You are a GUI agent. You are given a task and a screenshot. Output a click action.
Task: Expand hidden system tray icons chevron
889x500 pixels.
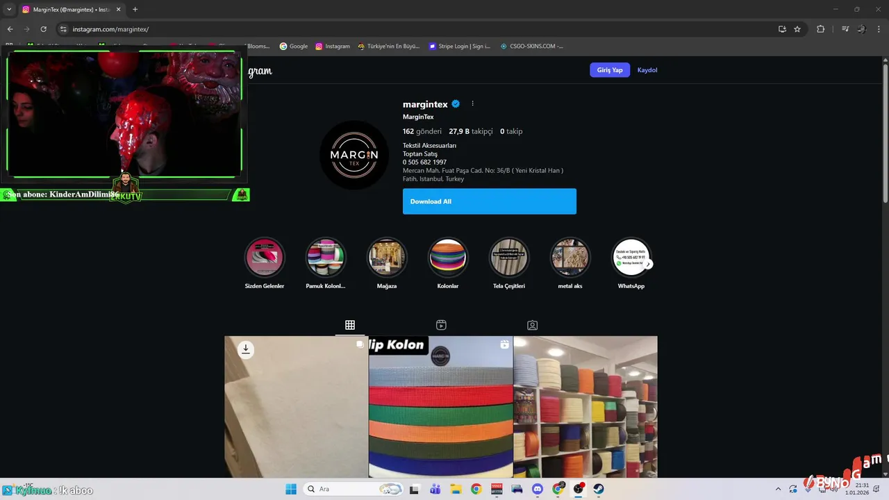[778, 489]
